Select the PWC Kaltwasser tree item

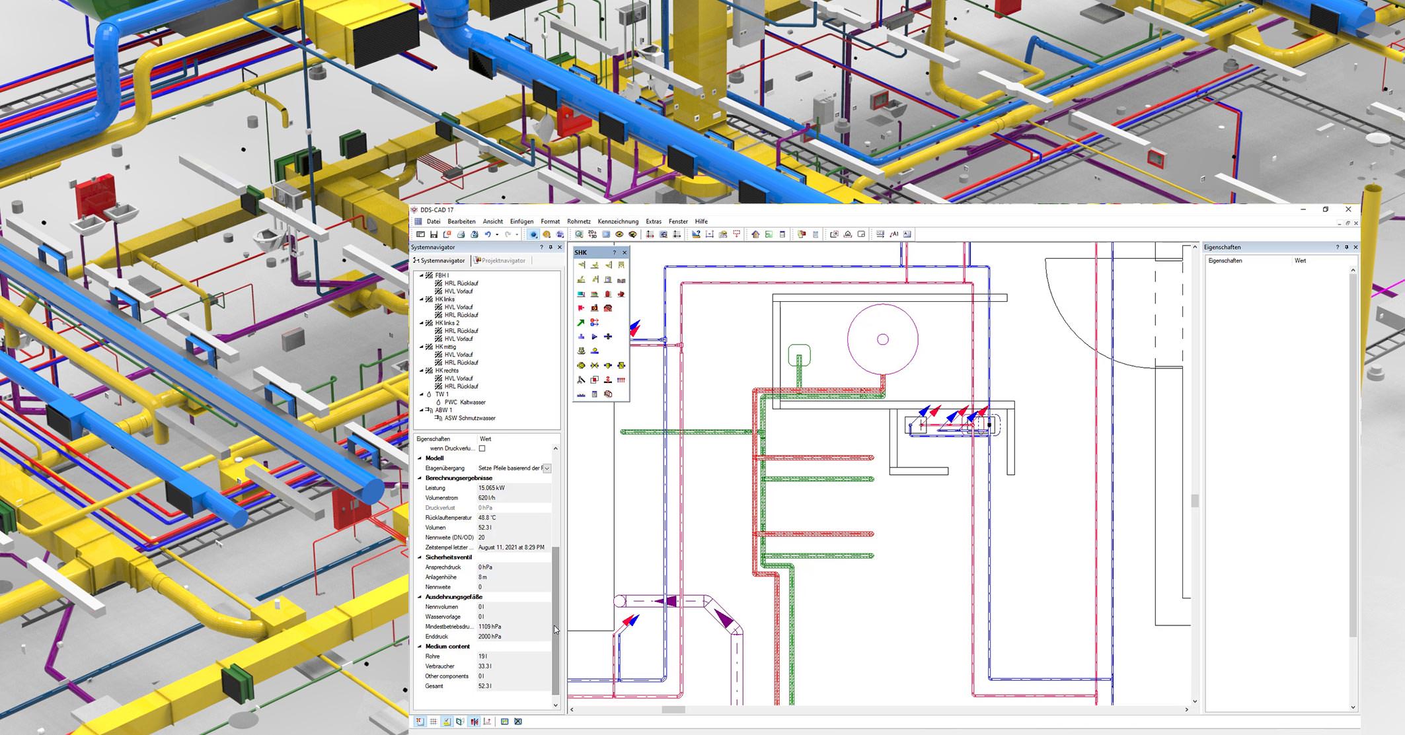[x=465, y=402]
